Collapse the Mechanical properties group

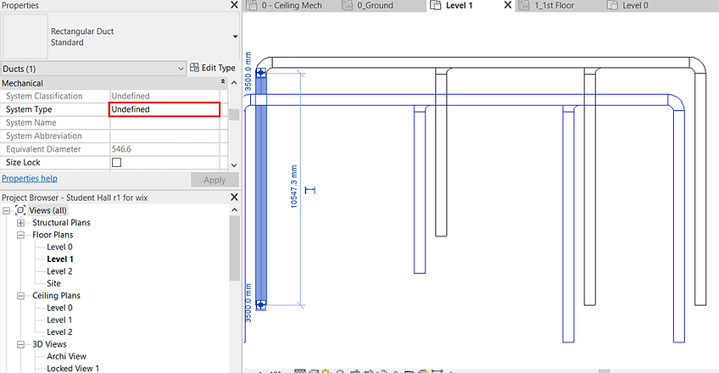pyautogui.click(x=223, y=81)
